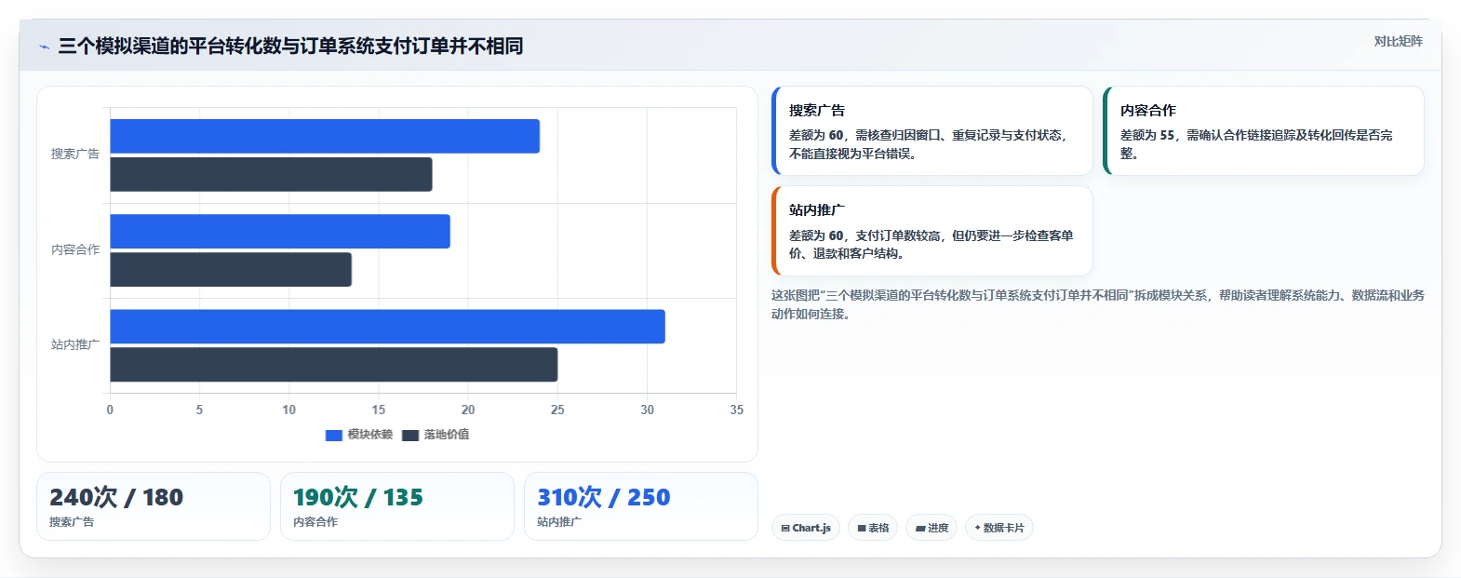Click the blue bar for 站内推广

pyautogui.click(x=387, y=327)
